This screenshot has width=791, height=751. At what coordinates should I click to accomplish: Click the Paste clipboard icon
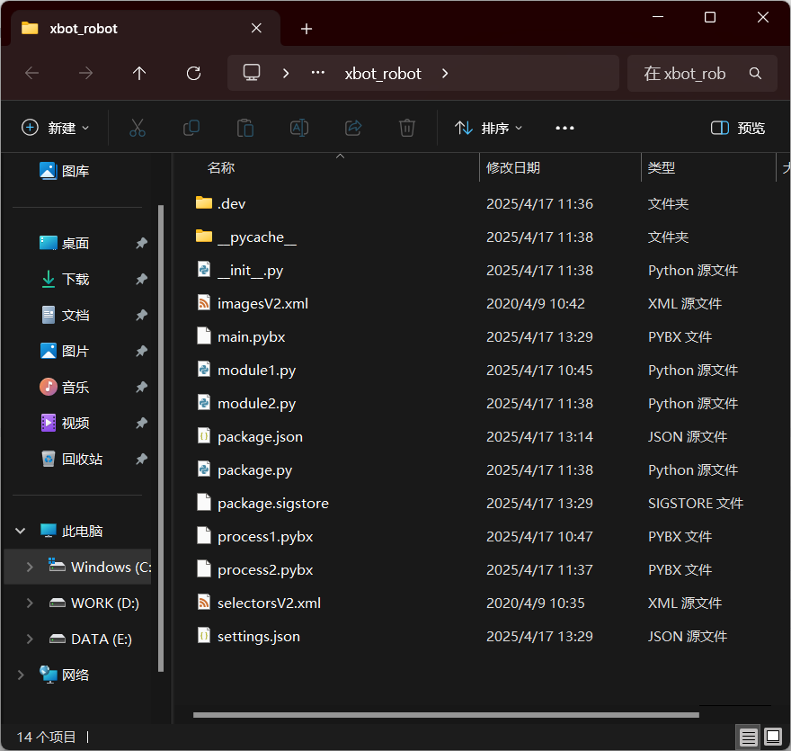[x=245, y=128]
